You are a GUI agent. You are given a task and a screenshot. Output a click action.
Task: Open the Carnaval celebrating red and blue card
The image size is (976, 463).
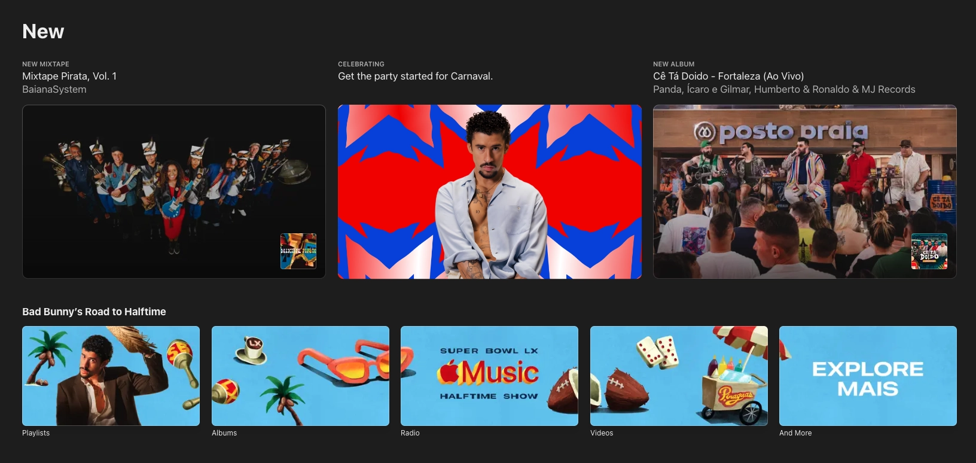(x=490, y=191)
